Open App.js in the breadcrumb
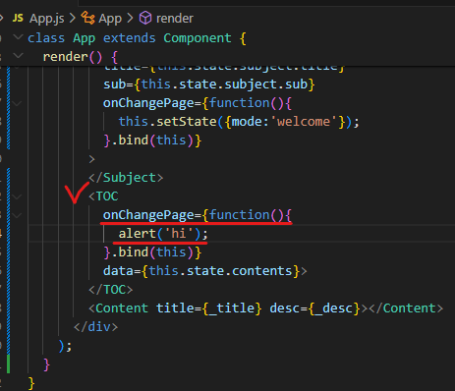The image size is (455, 391). pos(47,19)
